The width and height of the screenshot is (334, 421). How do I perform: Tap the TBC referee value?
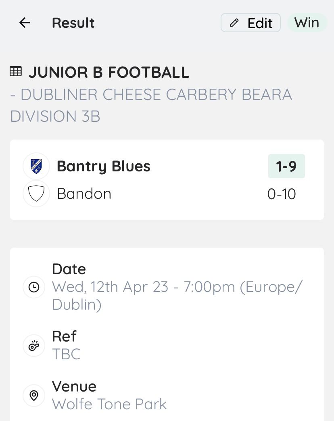click(x=66, y=354)
